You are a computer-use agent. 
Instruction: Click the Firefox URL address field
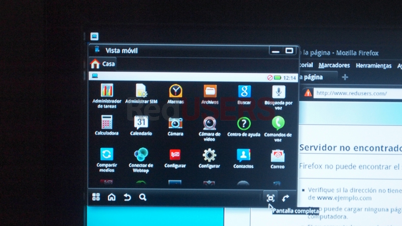click(358, 93)
